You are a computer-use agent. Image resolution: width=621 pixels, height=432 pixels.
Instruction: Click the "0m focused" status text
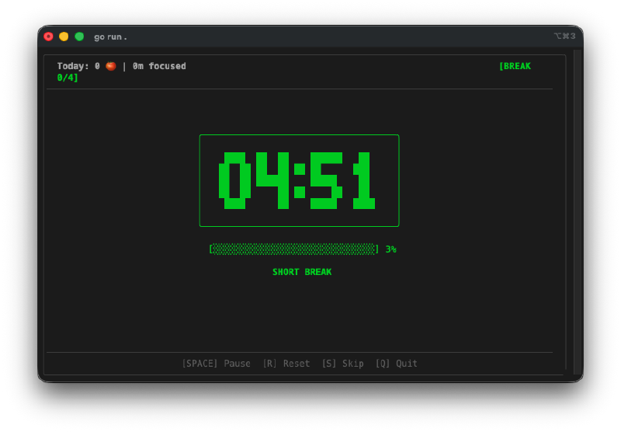coord(159,66)
